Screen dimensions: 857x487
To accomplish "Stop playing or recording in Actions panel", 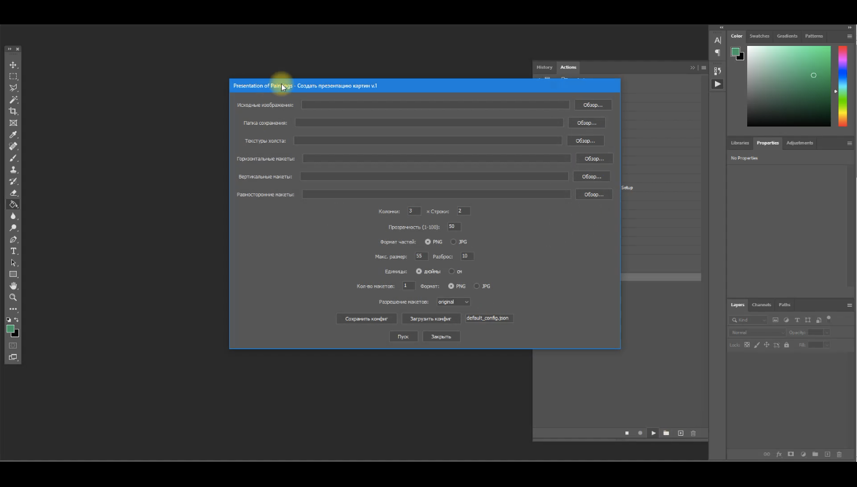I will (x=627, y=433).
